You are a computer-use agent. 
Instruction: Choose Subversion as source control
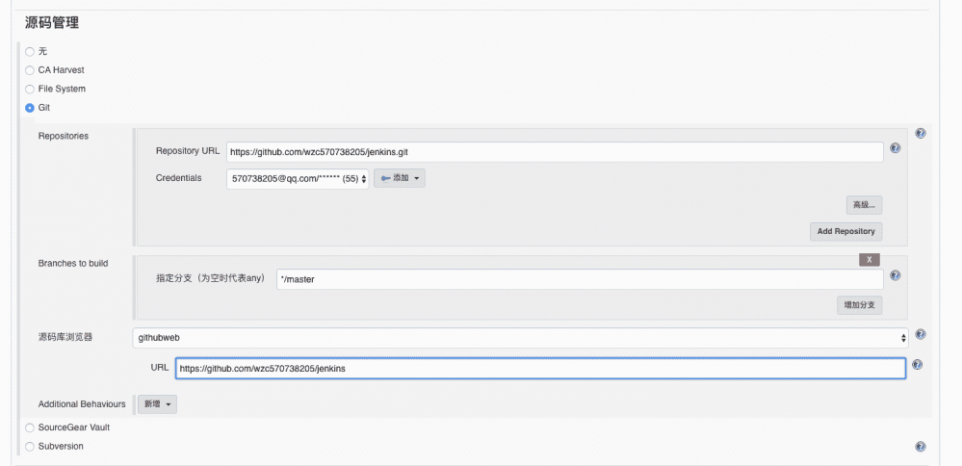tap(30, 446)
